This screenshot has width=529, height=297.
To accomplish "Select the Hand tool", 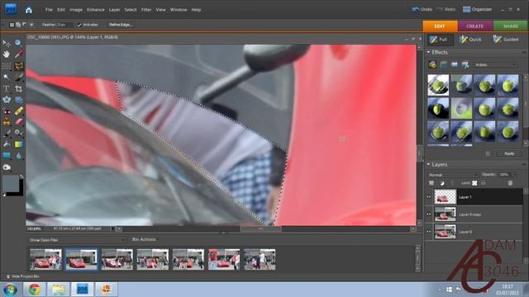I will pos(7,54).
